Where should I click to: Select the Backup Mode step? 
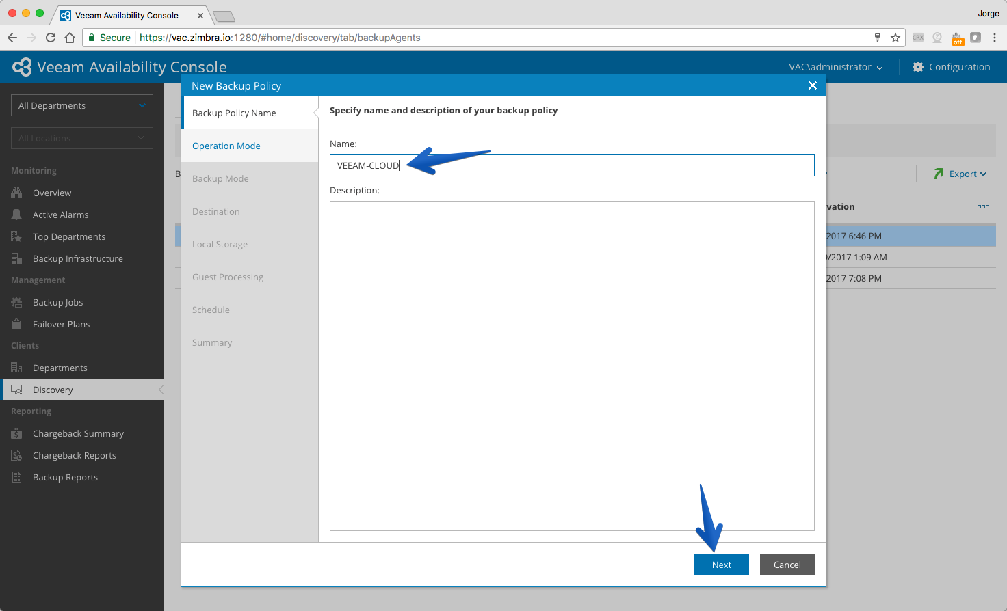pos(250,178)
